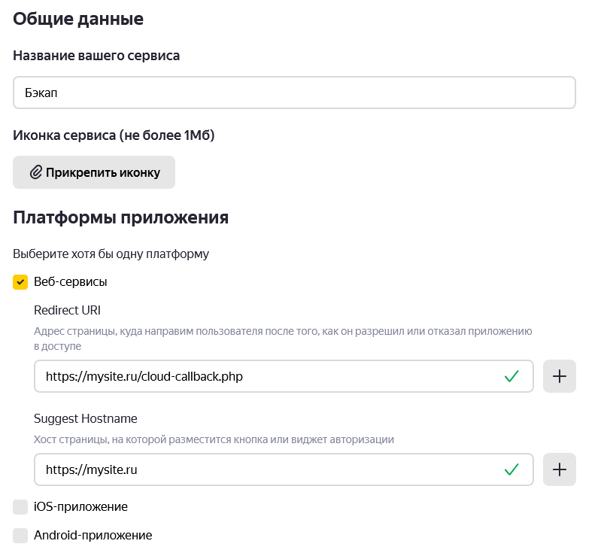
Task: Click the Redirect URI field label
Action: point(67,310)
